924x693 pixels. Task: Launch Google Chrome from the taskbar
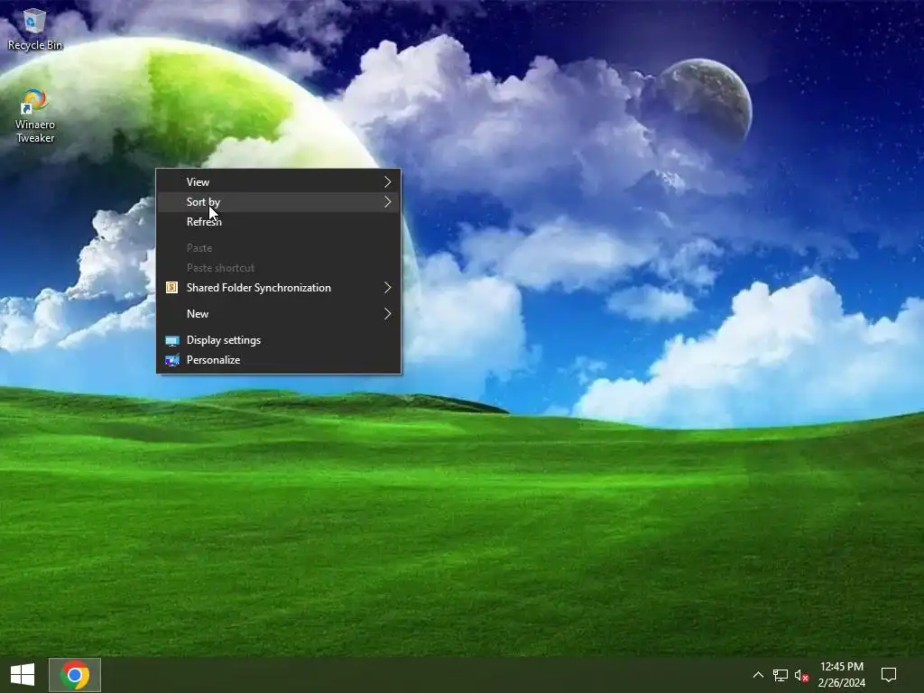(75, 675)
